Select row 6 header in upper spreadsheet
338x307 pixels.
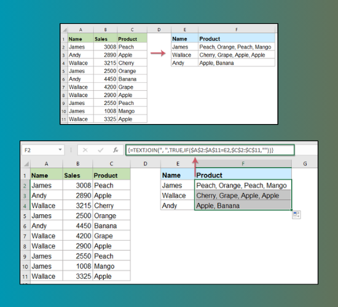tap(64, 79)
